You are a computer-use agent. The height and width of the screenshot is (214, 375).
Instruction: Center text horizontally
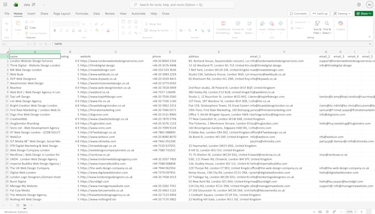point(130,27)
